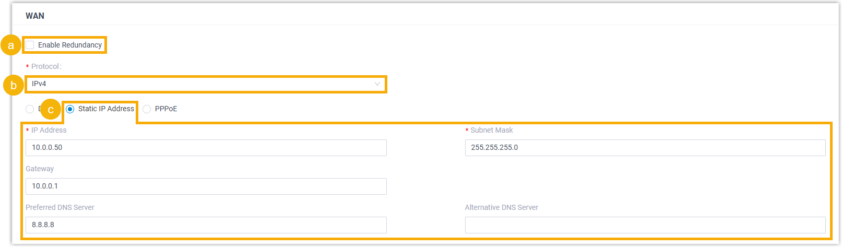
Task: Click the Protocol field label
Action: [46, 66]
